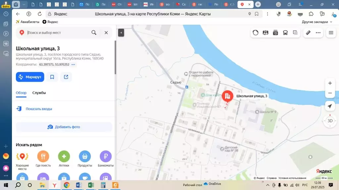339x190 pixels.
Task: Go back with the browser back arrow
Action: [x=18, y=14]
